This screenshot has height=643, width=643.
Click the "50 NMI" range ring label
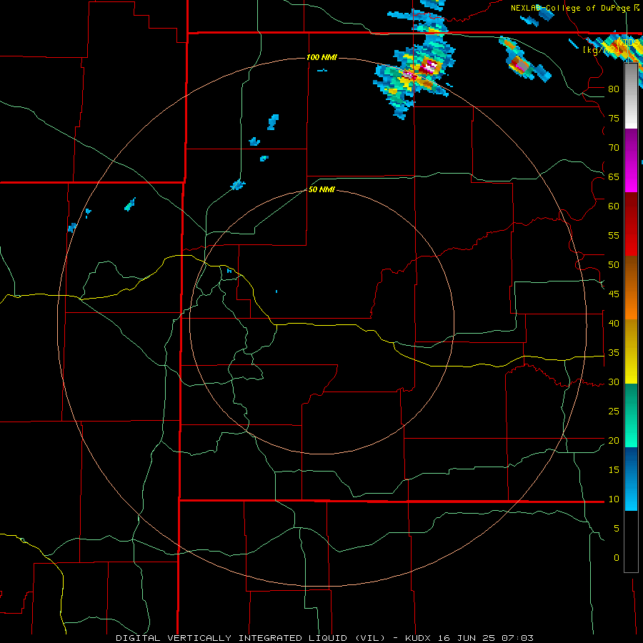coord(321,189)
